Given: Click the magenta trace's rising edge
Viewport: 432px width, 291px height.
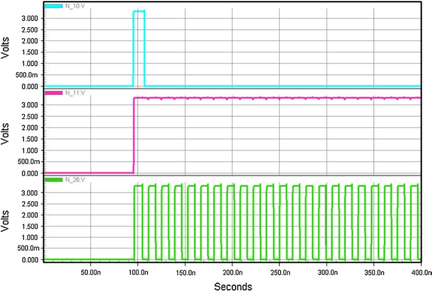Looking at the screenshot, I should [x=134, y=135].
